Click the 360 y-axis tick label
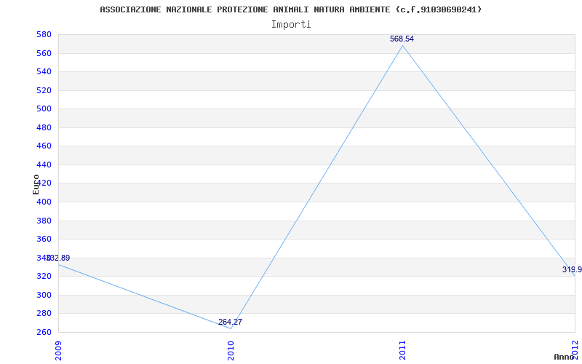Screen dimensions: 582x364 (x=44, y=240)
